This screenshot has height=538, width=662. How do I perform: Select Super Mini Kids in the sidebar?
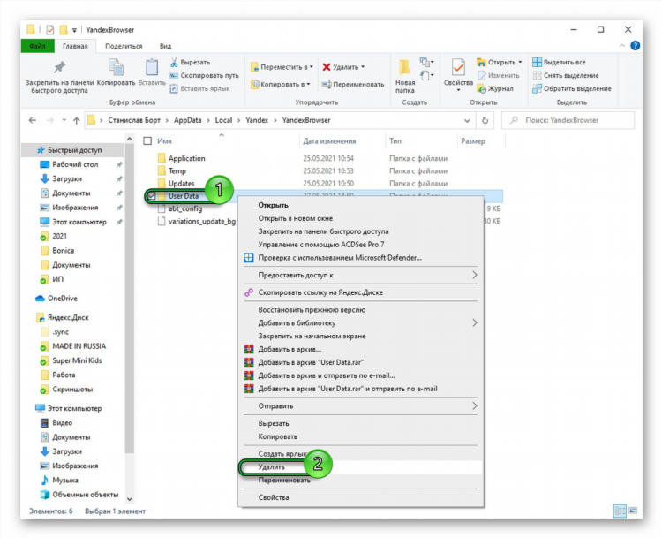coord(77,360)
